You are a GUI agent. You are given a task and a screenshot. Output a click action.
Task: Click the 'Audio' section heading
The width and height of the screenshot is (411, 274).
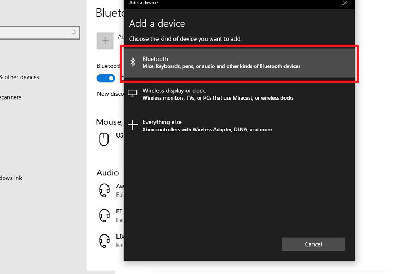107,173
